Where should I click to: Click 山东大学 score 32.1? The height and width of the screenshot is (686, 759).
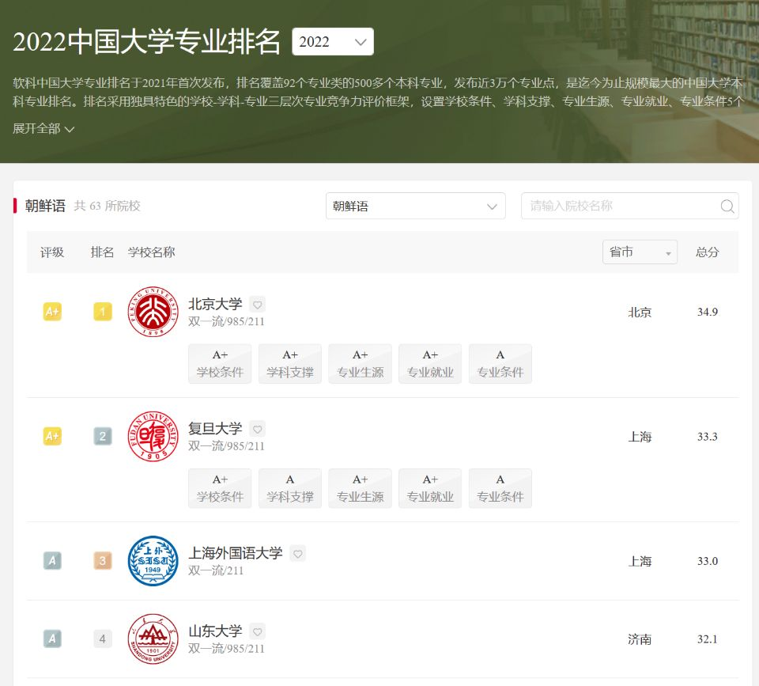[x=707, y=639]
